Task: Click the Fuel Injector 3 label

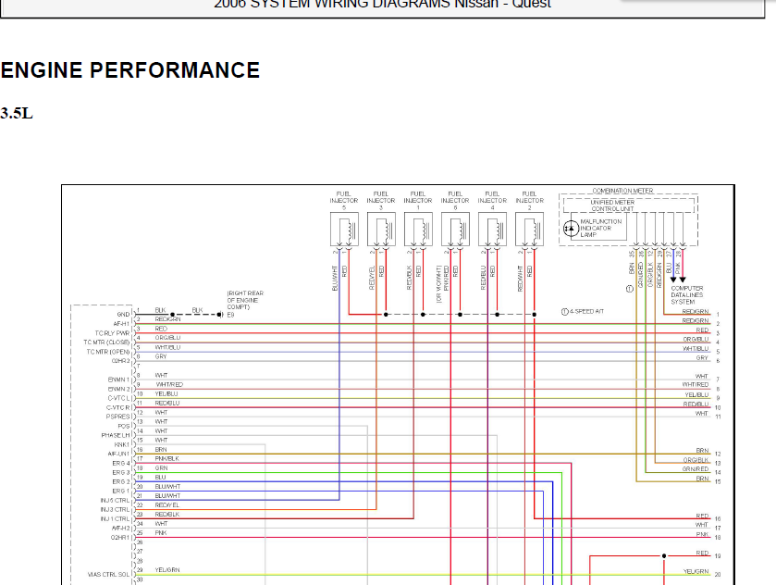Action: click(381, 200)
